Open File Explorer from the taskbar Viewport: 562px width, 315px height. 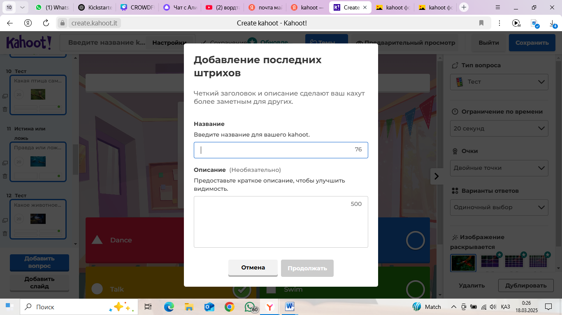coord(189,307)
